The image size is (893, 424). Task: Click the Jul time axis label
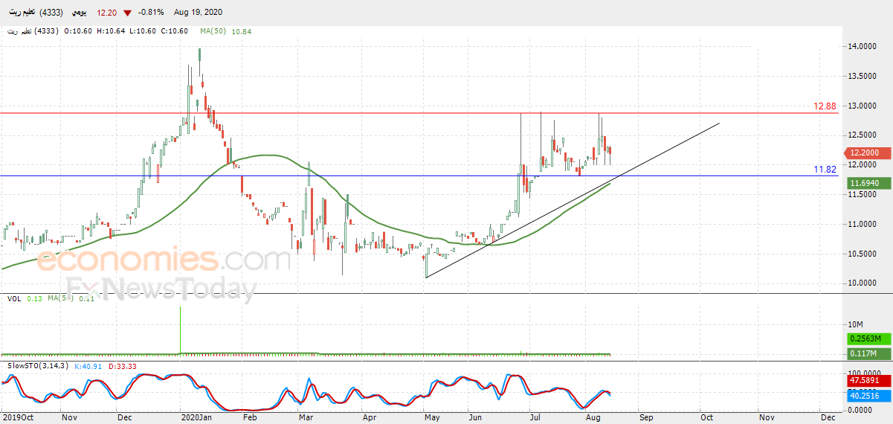click(535, 418)
